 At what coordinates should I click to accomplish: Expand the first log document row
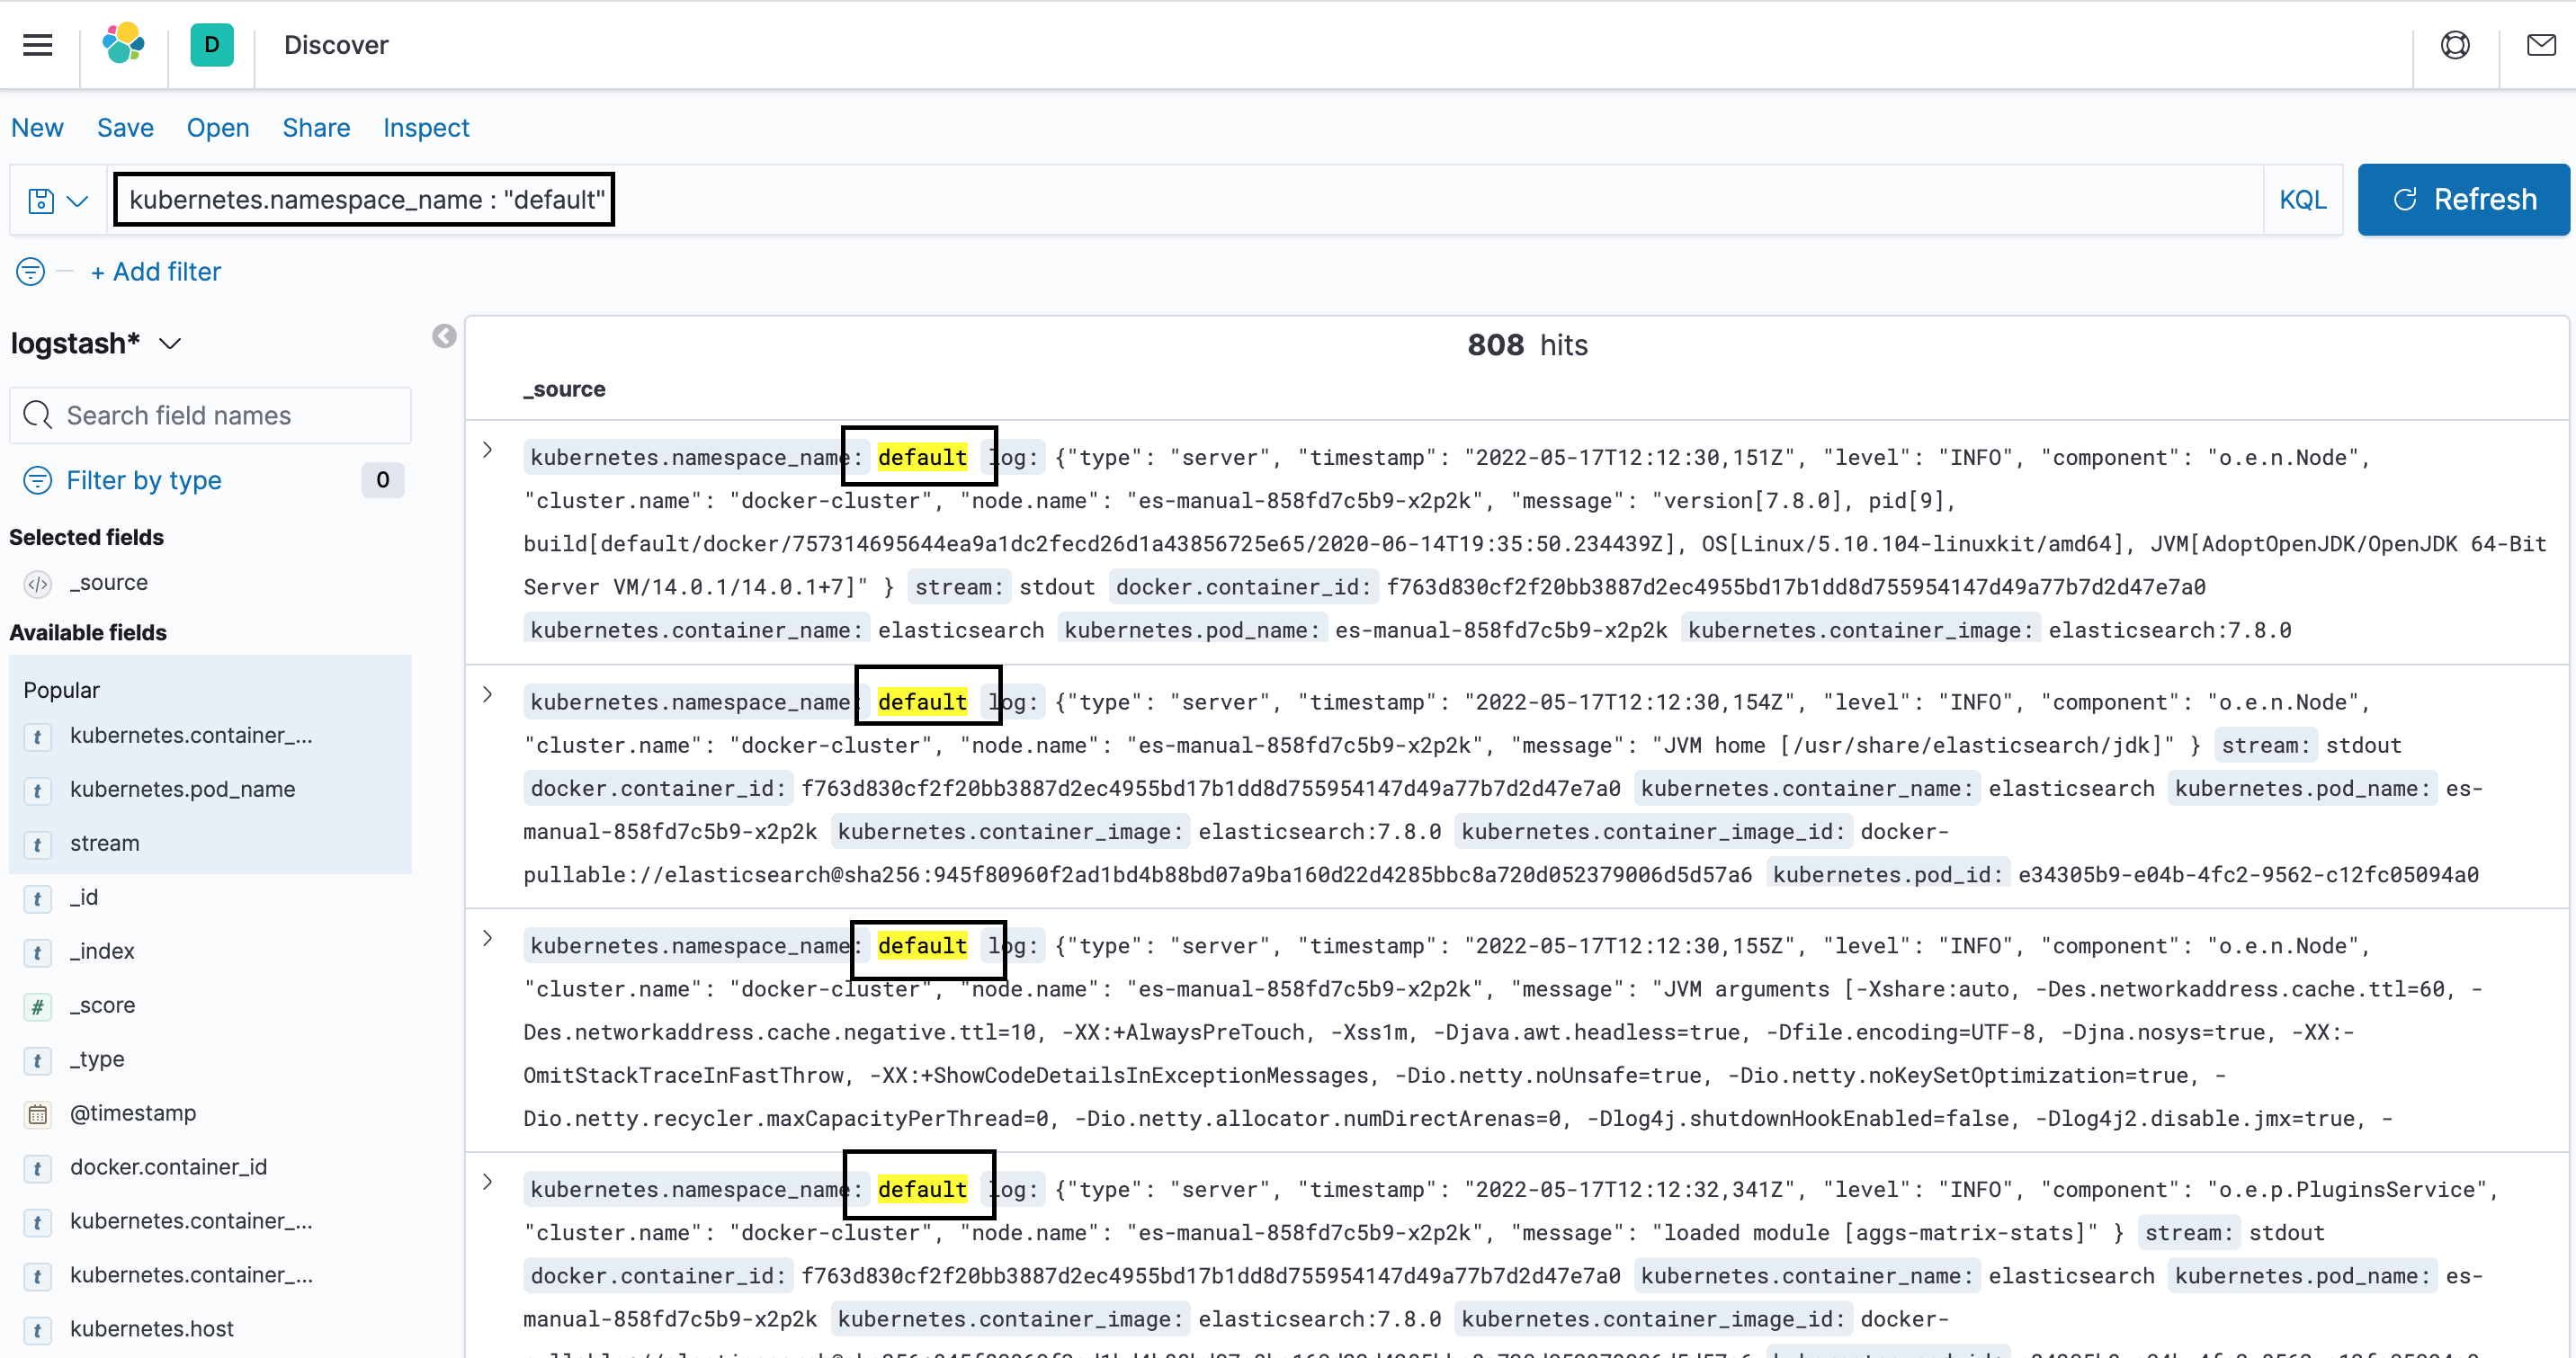tap(487, 450)
